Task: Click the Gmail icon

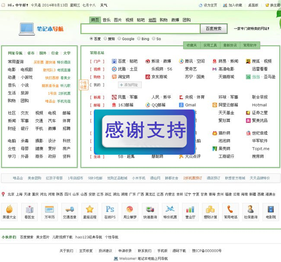Action: (181, 105)
